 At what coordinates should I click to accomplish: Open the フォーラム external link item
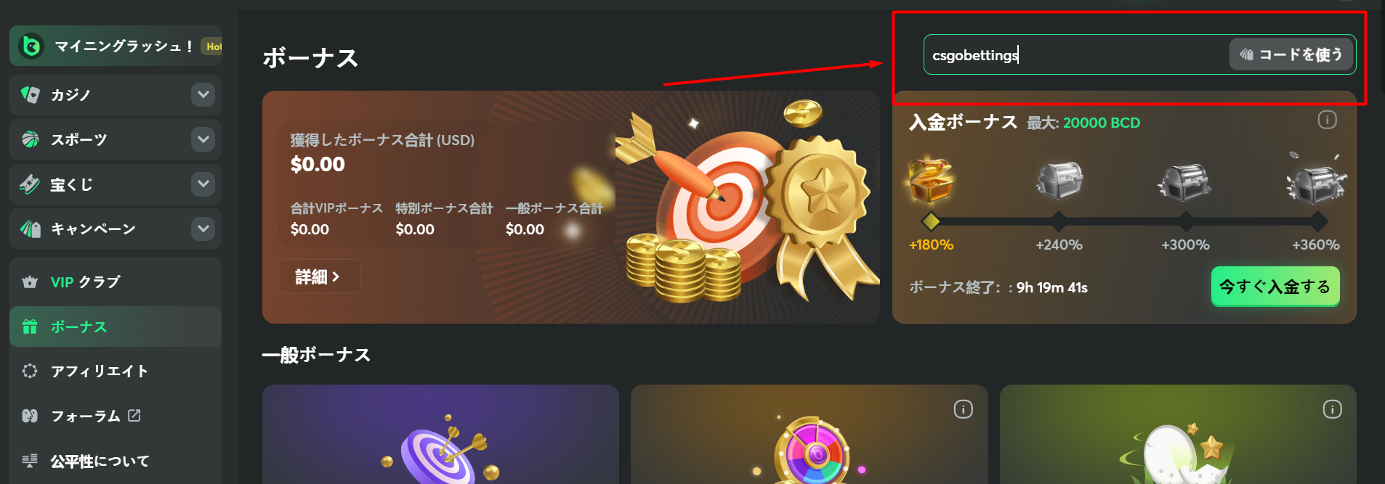(x=116, y=416)
